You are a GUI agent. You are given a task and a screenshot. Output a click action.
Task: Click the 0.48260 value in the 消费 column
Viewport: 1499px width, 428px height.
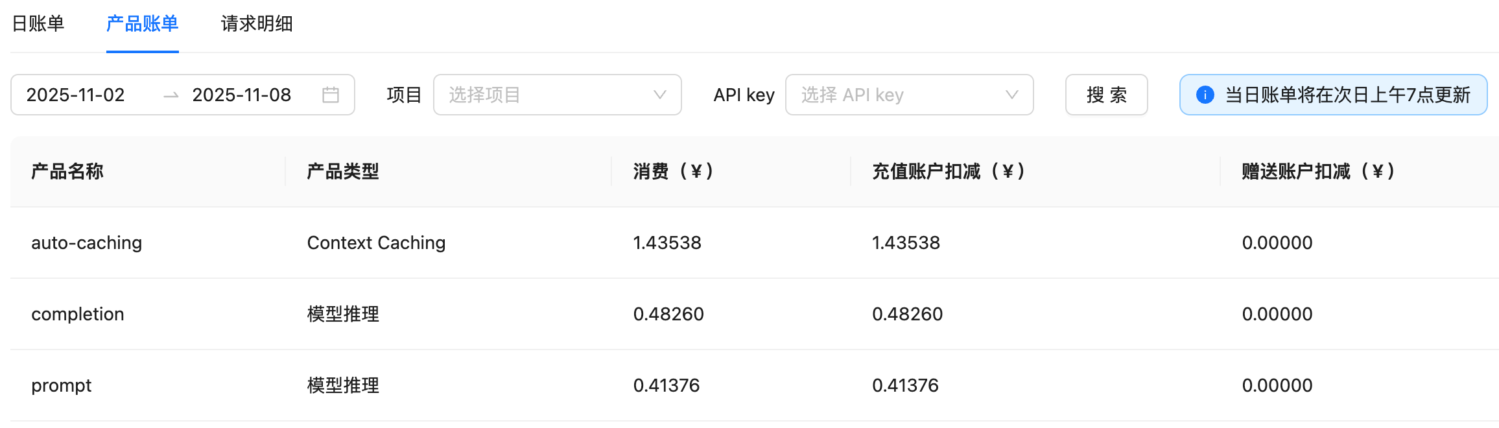[x=668, y=314]
